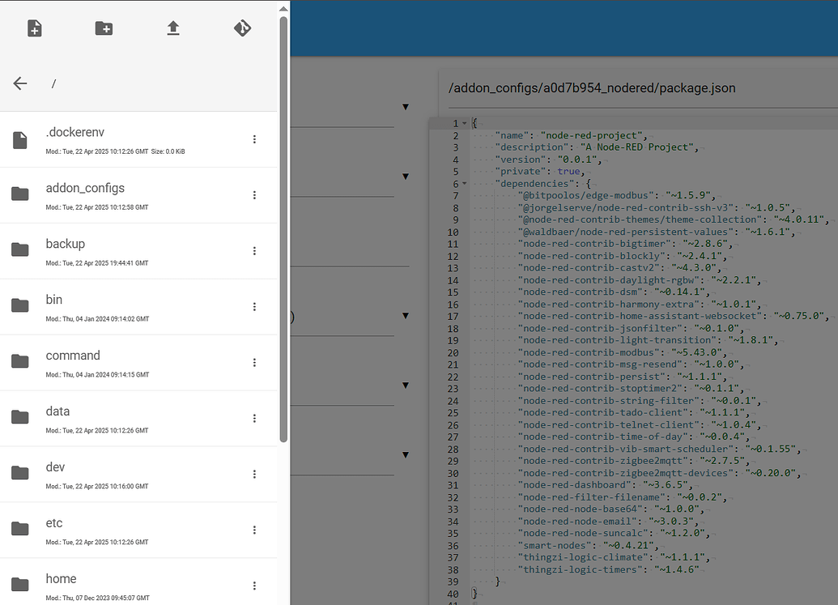Open the data folder

click(x=138, y=419)
